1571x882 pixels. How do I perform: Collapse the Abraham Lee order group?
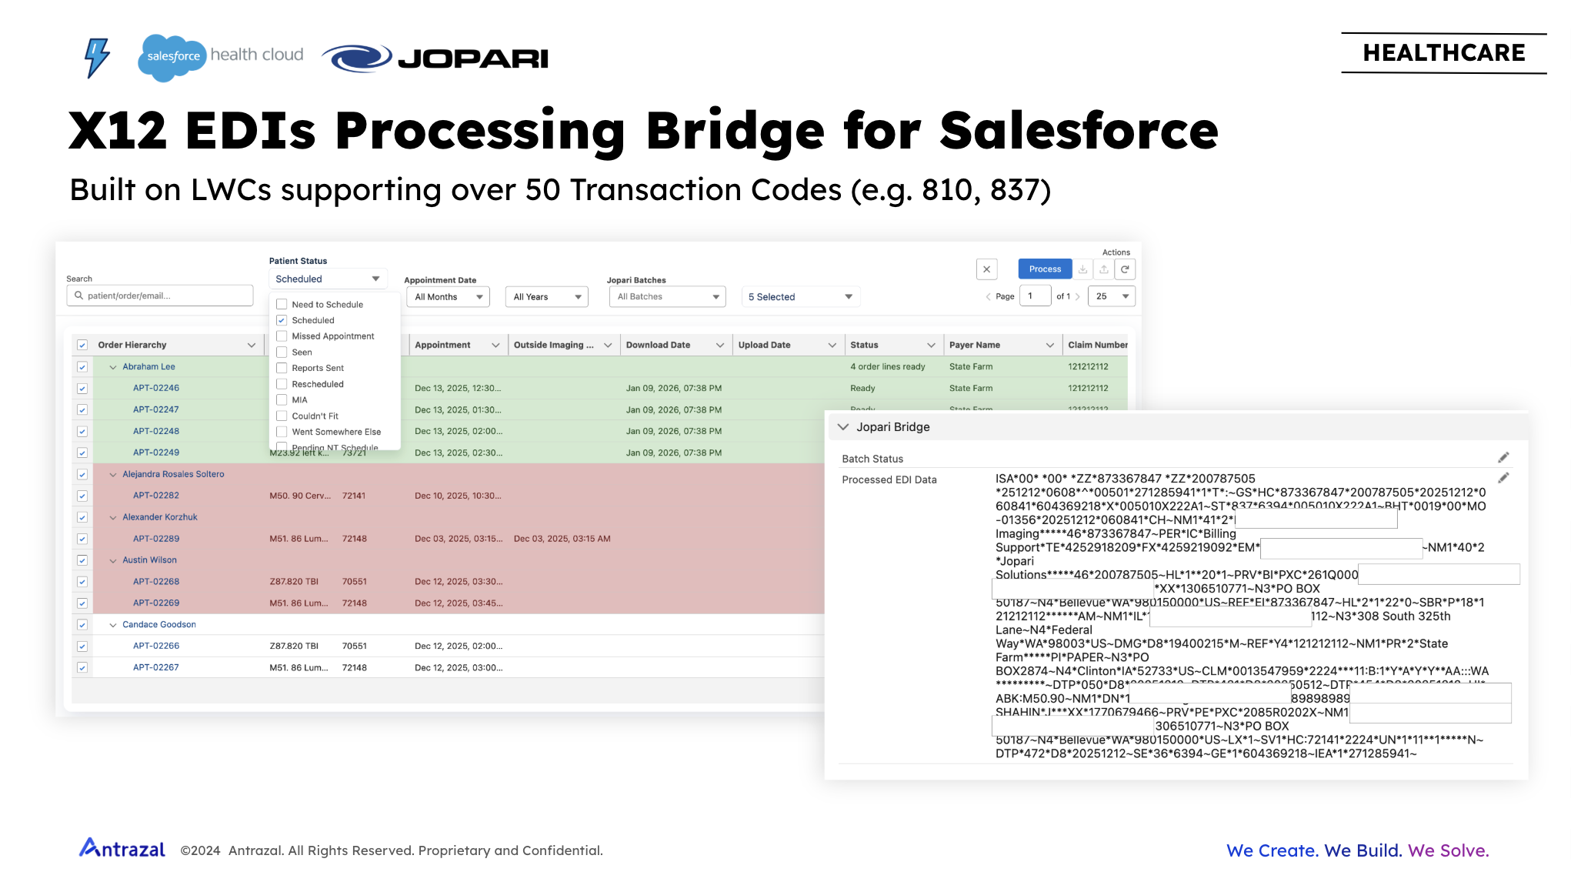[113, 367]
